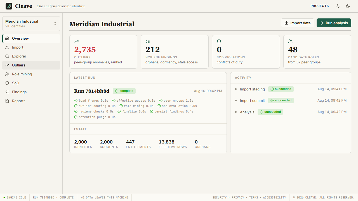Click the complete status badge
Screen dimensions: 358x201
click(124, 91)
